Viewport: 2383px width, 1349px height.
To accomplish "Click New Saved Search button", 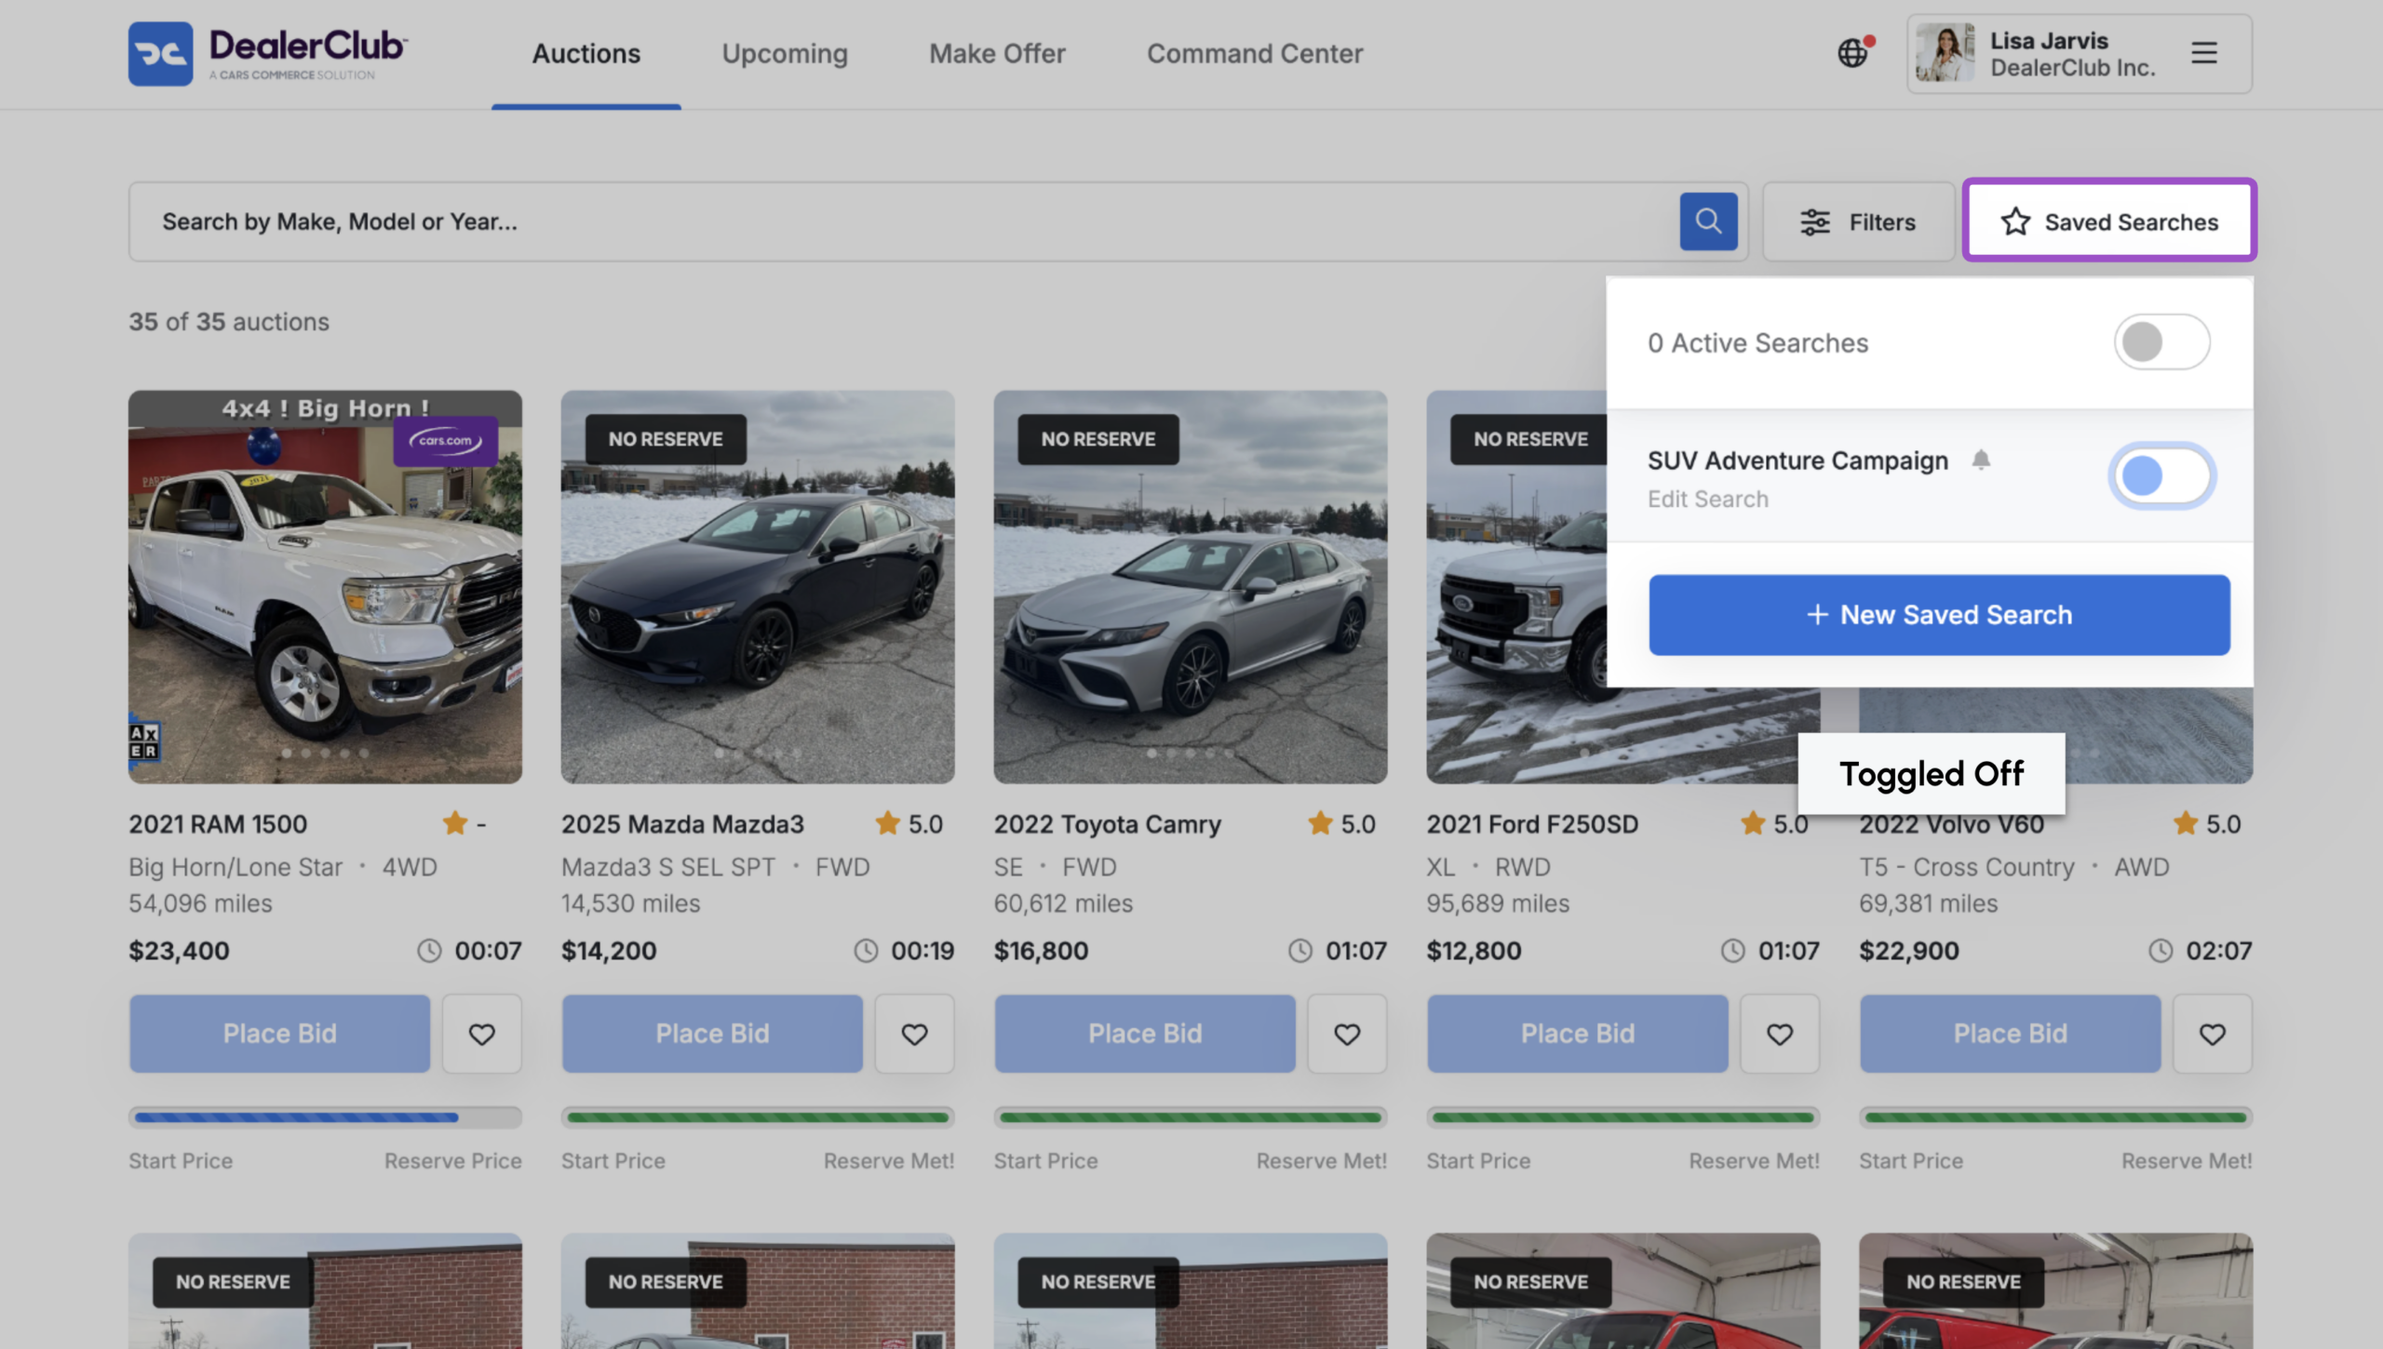I will pos(1939,615).
